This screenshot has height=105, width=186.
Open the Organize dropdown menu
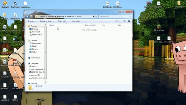click(x=32, y=21)
